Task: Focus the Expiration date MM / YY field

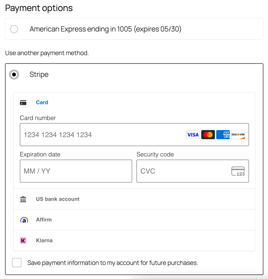Action: 76,171
